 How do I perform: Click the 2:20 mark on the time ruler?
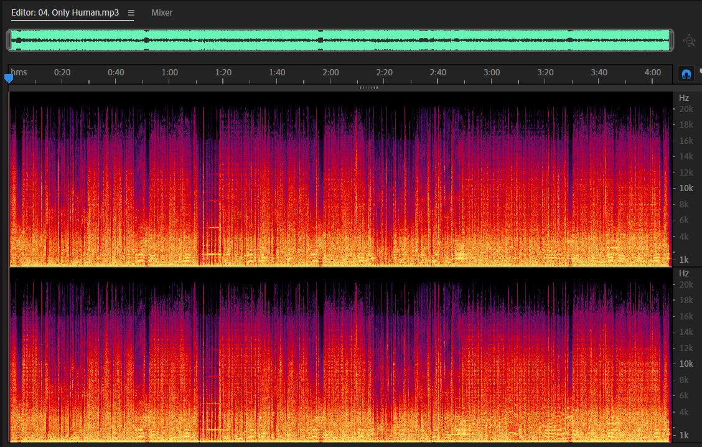coord(385,72)
